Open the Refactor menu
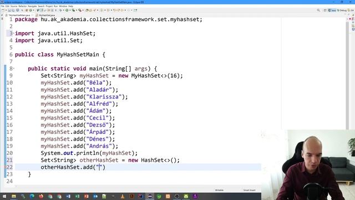355x200 pixels. coord(22,6)
